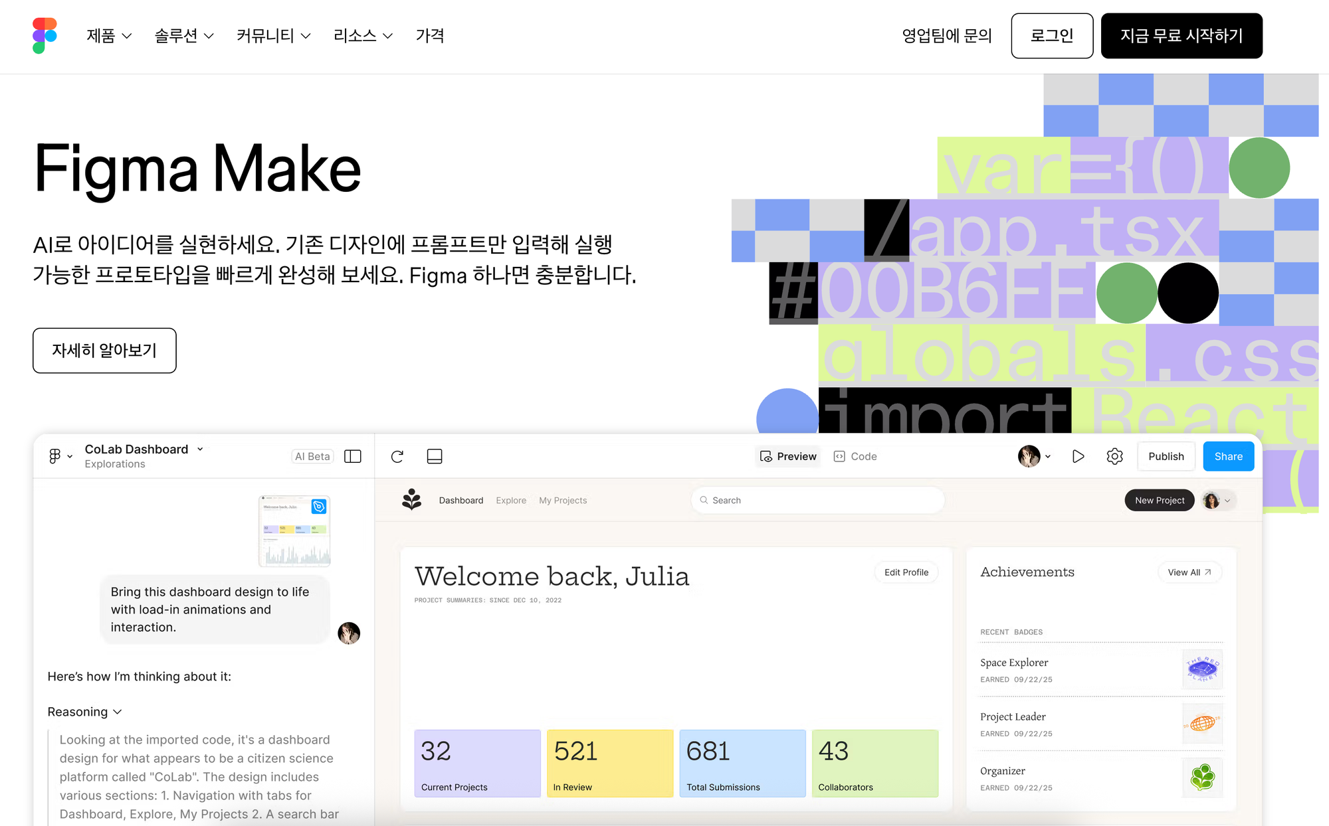Click the Edit Profile button
The height and width of the screenshot is (826, 1329).
906,572
